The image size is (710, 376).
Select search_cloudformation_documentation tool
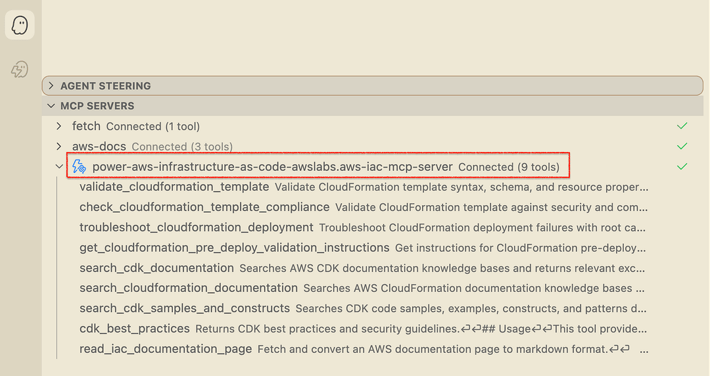tap(189, 288)
